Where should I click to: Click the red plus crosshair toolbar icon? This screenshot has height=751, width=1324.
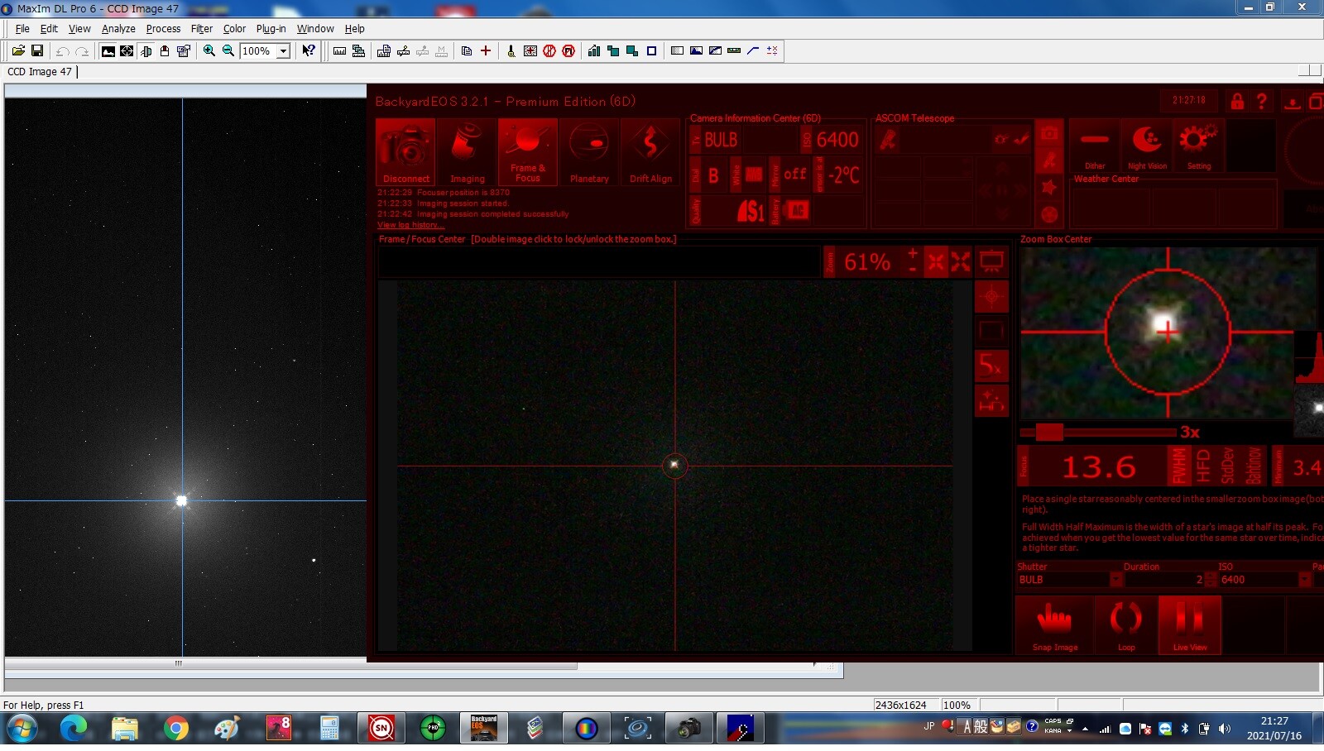point(486,51)
